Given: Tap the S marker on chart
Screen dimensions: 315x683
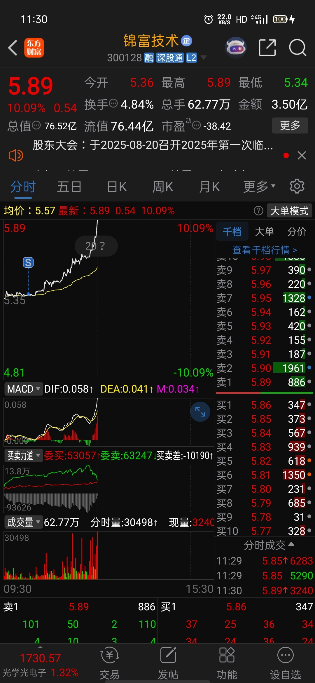Looking at the screenshot, I should pos(28,263).
